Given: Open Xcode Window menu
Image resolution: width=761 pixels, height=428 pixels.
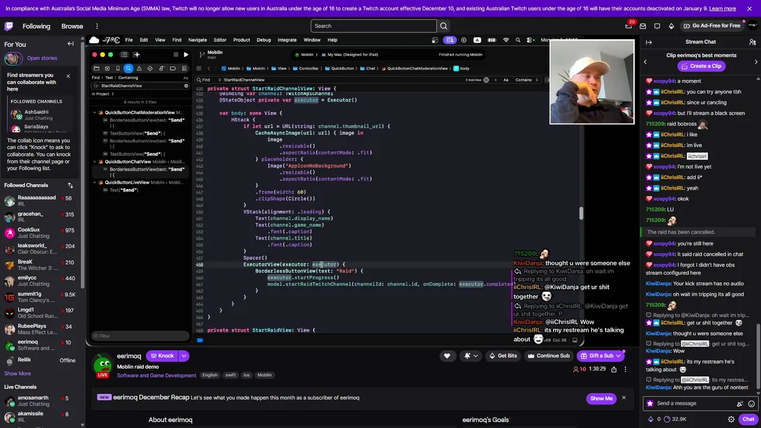Looking at the screenshot, I should pyautogui.click(x=312, y=40).
